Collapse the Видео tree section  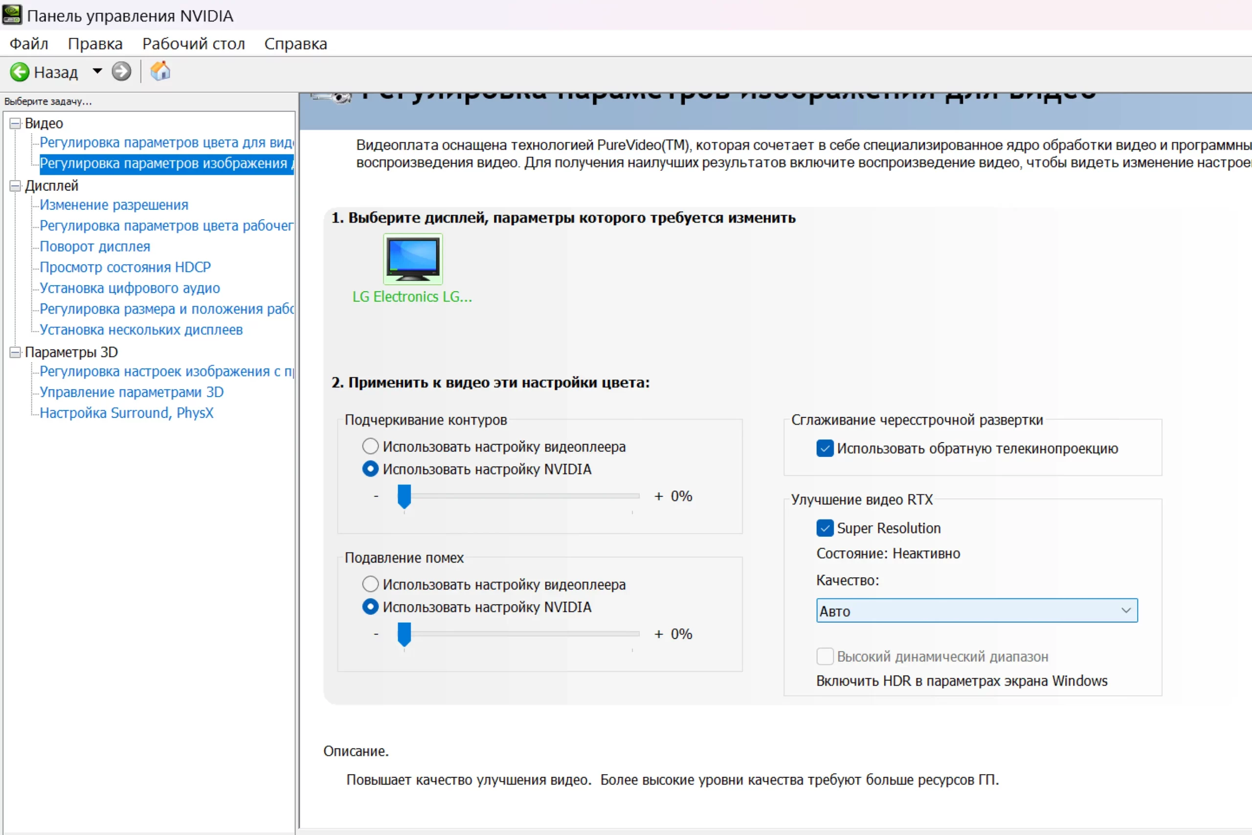tap(16, 124)
